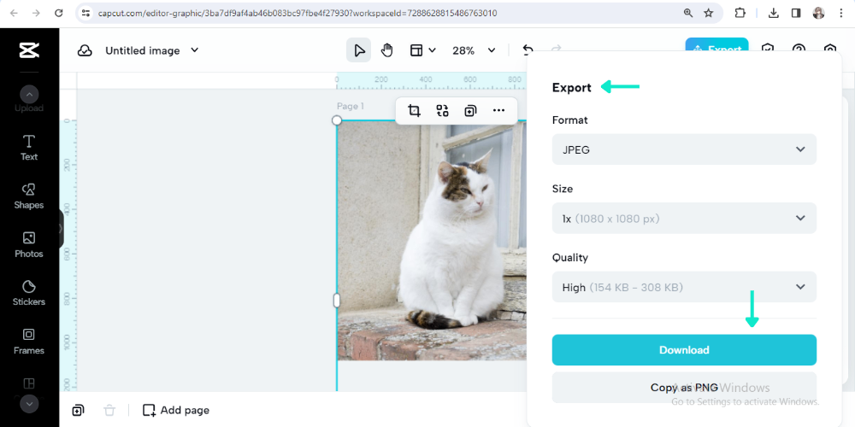Click the Download button
The width and height of the screenshot is (855, 427).
pyautogui.click(x=684, y=349)
